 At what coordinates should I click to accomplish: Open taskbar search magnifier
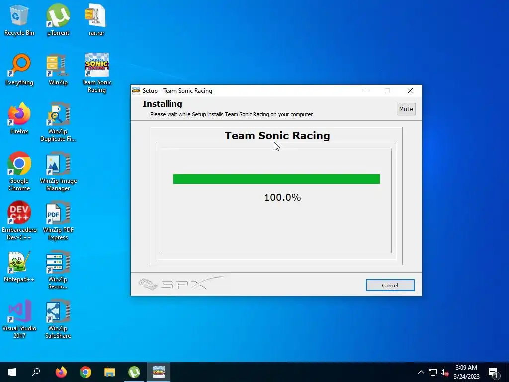36,372
